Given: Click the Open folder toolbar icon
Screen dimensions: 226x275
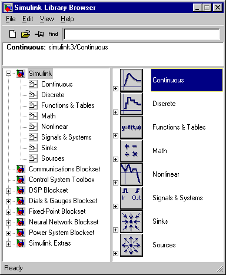Looking at the screenshot, I should 26,34.
